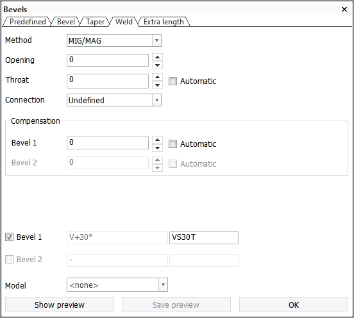Confirm with the OK button
Image resolution: width=354 pixels, height=318 pixels.
[x=294, y=305]
